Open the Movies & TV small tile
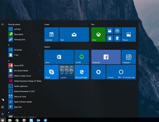This screenshot has width=159, height=122. (110, 31)
